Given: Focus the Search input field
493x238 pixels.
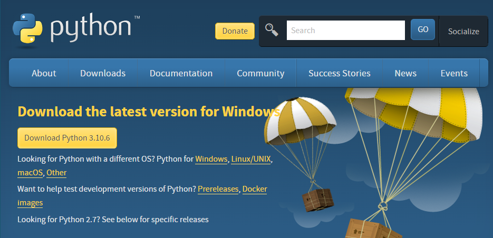Looking at the screenshot, I should (x=345, y=31).
